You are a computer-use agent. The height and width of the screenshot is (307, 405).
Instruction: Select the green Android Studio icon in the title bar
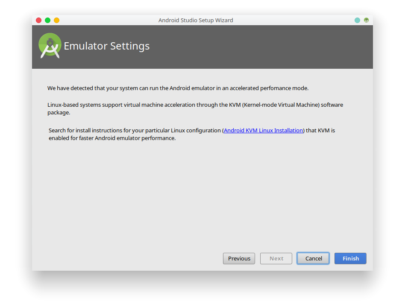click(x=366, y=20)
